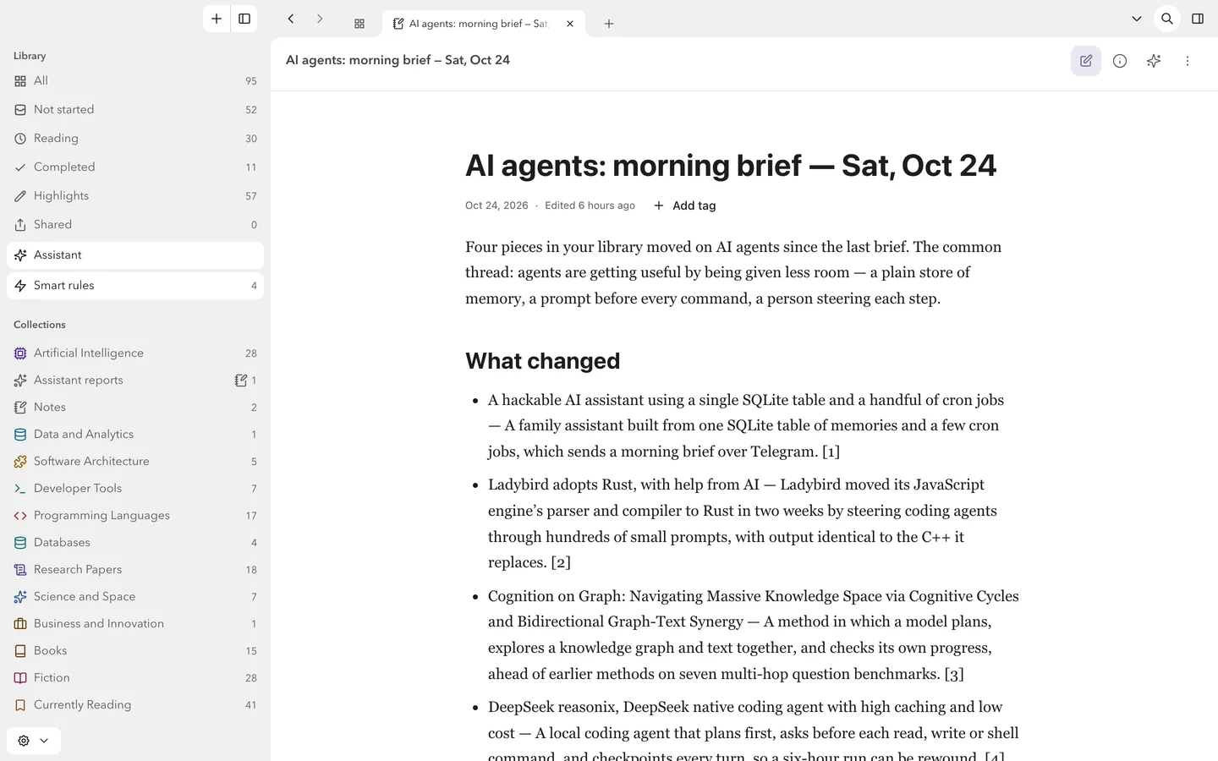The height and width of the screenshot is (761, 1218).
Task: Expand the tab list chevron dropdown
Action: coord(1137,19)
